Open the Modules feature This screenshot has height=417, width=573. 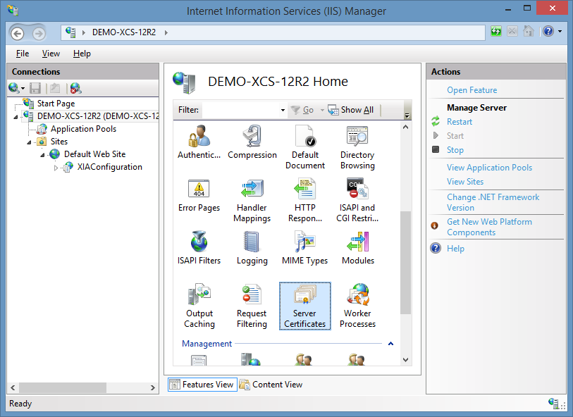[358, 248]
